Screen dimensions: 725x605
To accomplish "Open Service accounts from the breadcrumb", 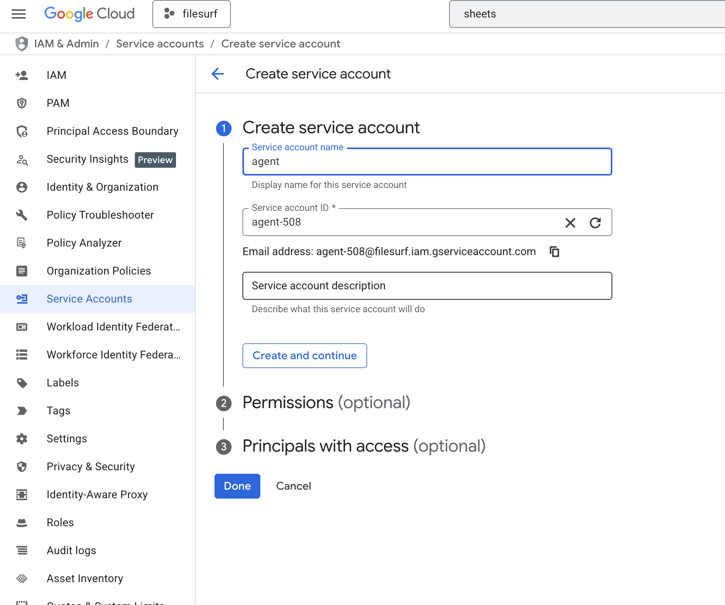I will pyautogui.click(x=160, y=43).
